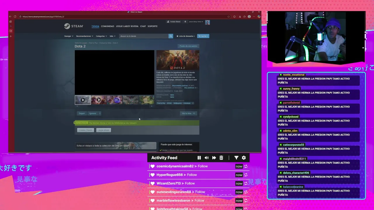Image resolution: width=374 pixels, height=210 pixels.
Task: Click the thumbnail strip right arrow
Action: point(151,106)
